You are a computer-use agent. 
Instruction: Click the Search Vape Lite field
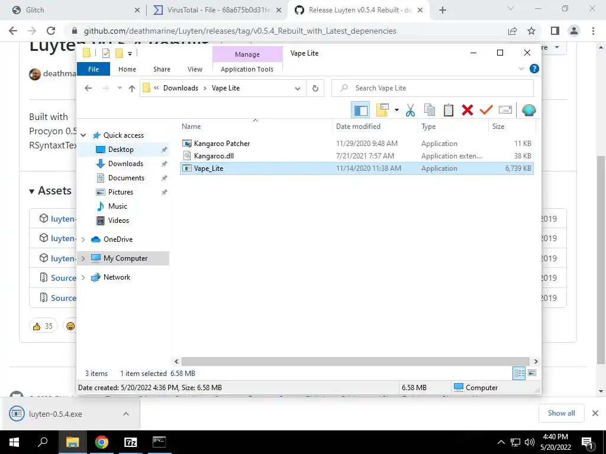[433, 88]
